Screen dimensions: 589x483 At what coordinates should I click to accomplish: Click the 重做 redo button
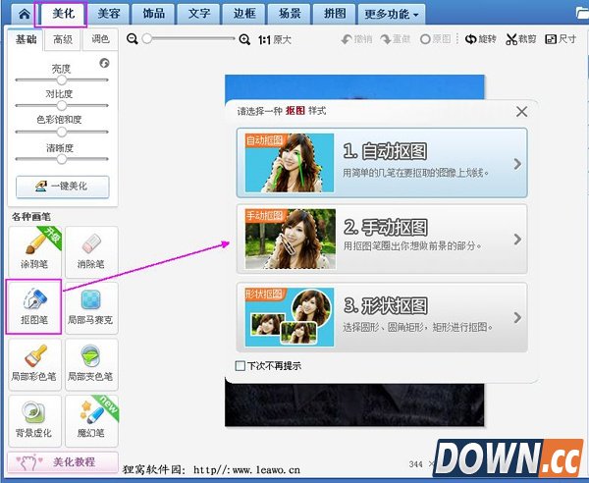pos(396,39)
